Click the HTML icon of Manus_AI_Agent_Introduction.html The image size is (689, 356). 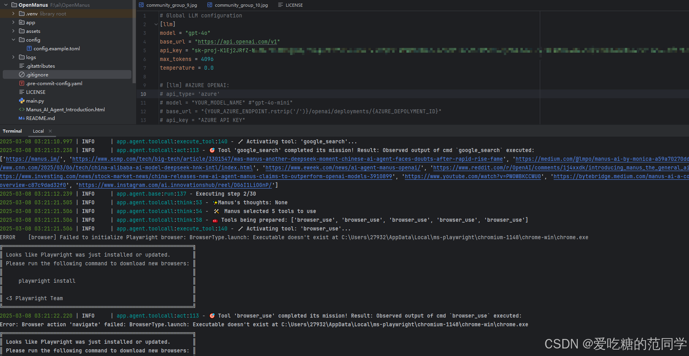coord(22,110)
